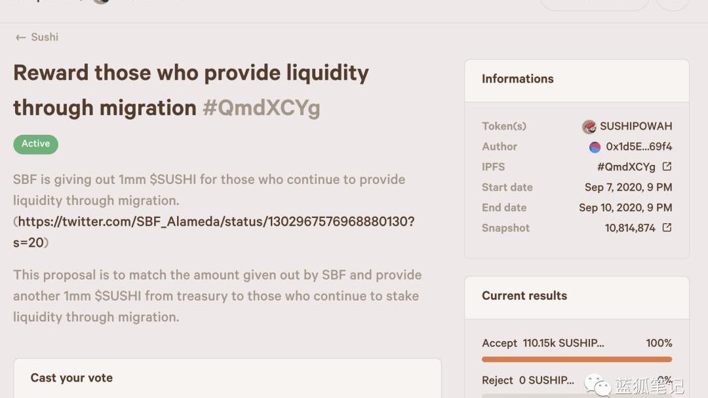Click the author's avatar icon
Screen dimensions: 708x398
595,147
